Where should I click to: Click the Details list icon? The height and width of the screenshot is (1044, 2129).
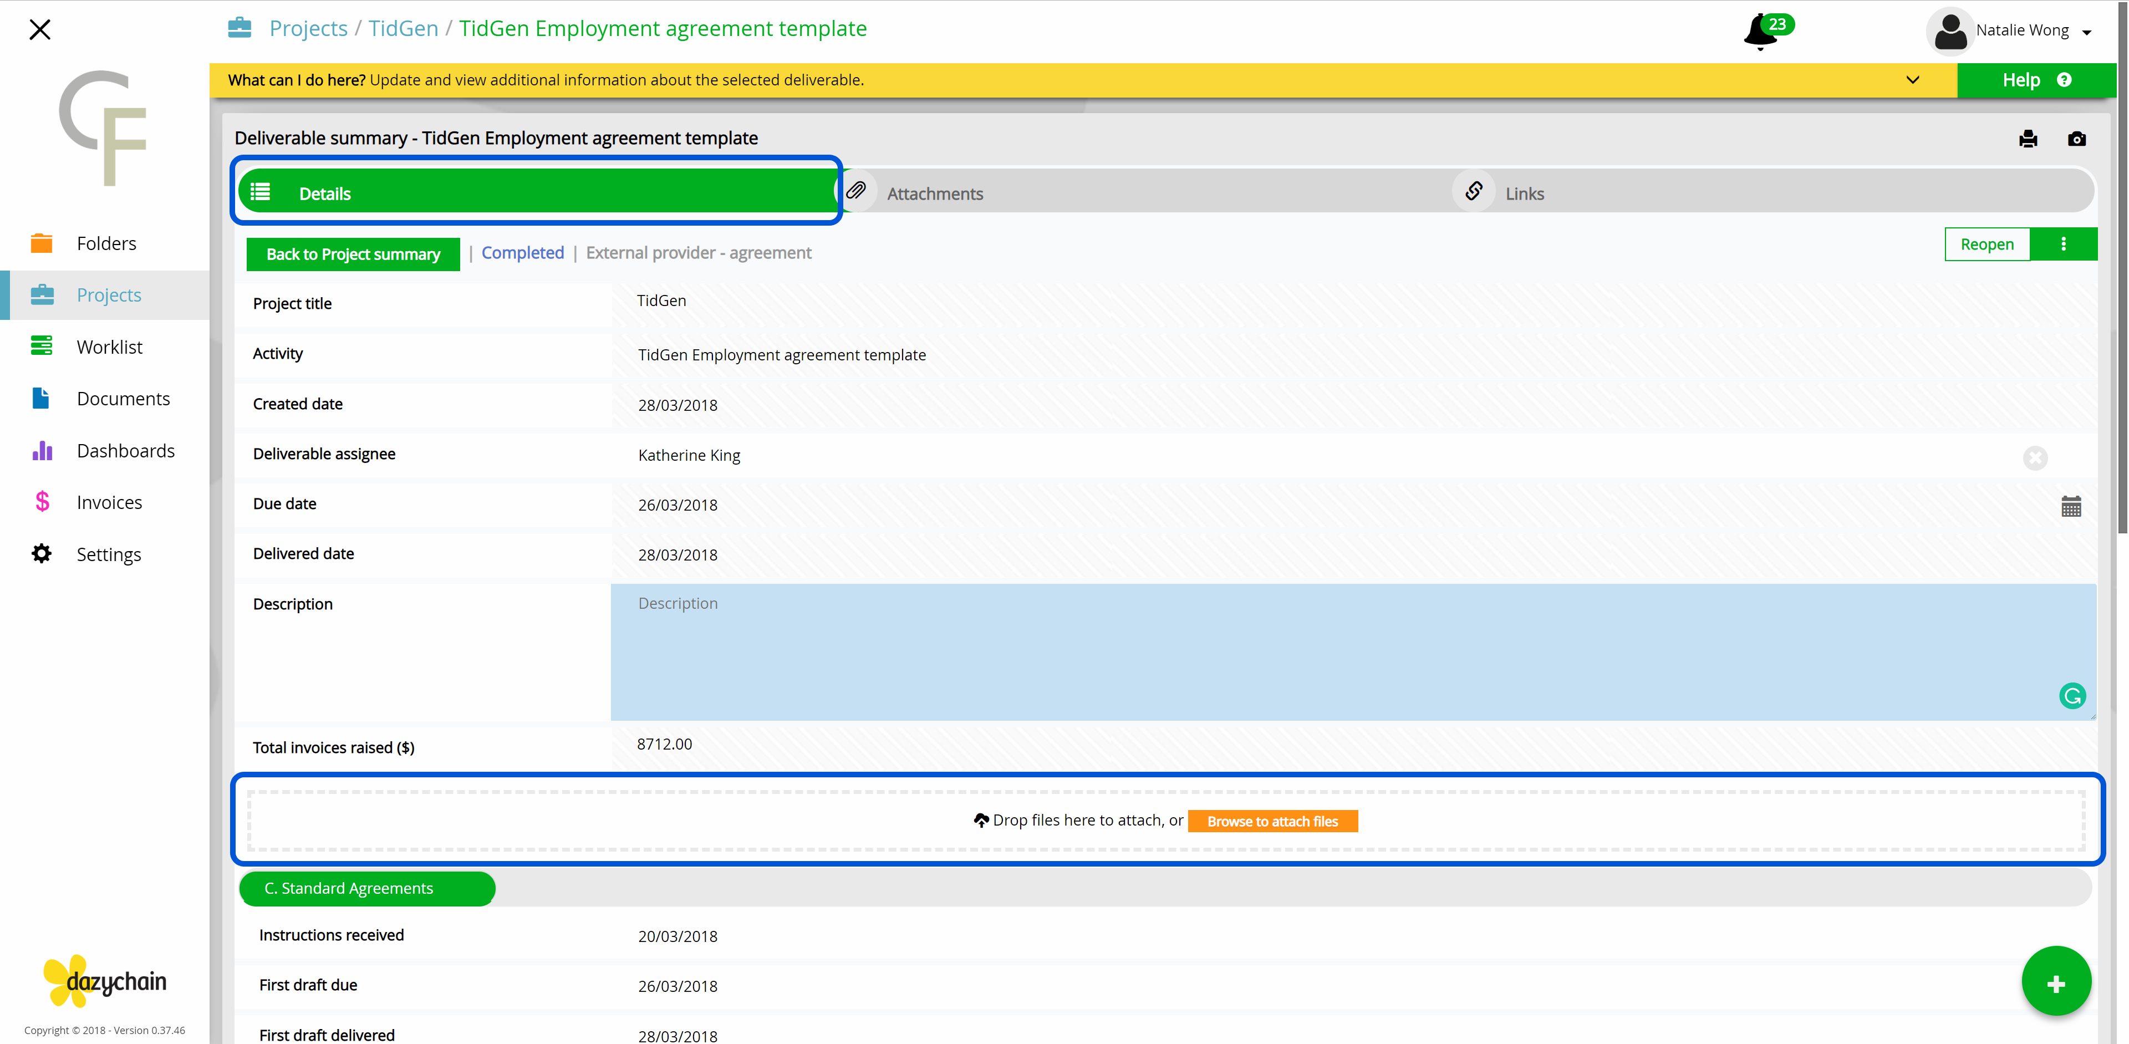pos(261,192)
